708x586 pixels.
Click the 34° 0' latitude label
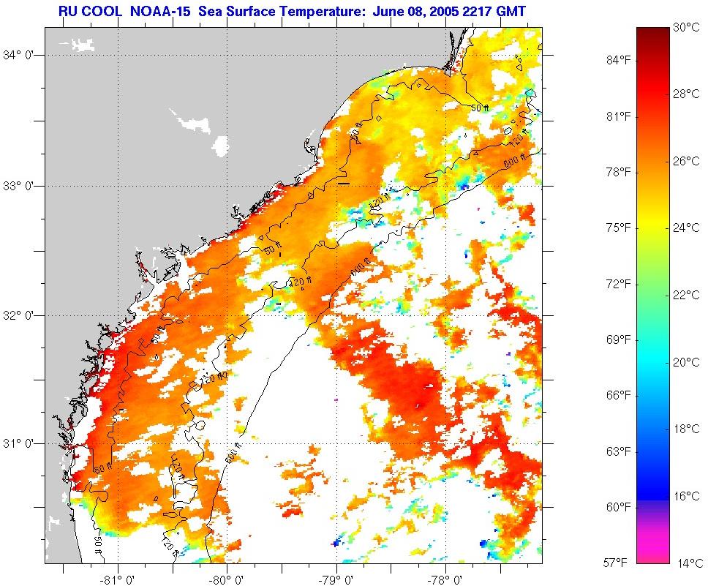click(20, 55)
